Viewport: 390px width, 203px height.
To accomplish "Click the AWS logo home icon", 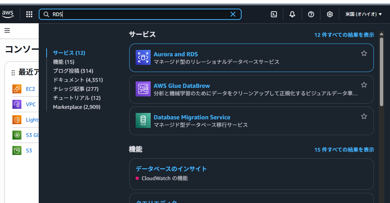I will pos(8,14).
